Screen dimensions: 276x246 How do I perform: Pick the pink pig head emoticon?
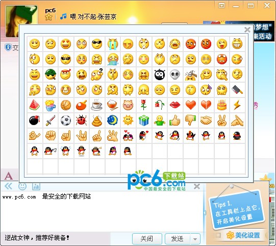click(x=128, y=105)
